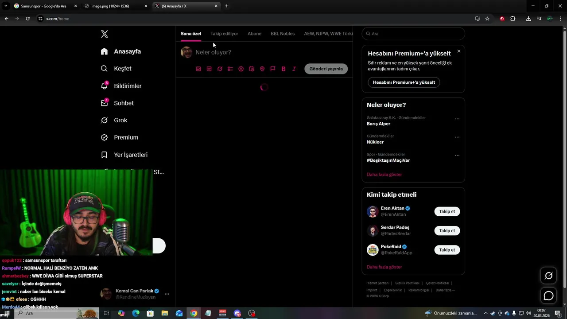
Task: Open PokeRaid profile avatar
Action: (x=373, y=250)
